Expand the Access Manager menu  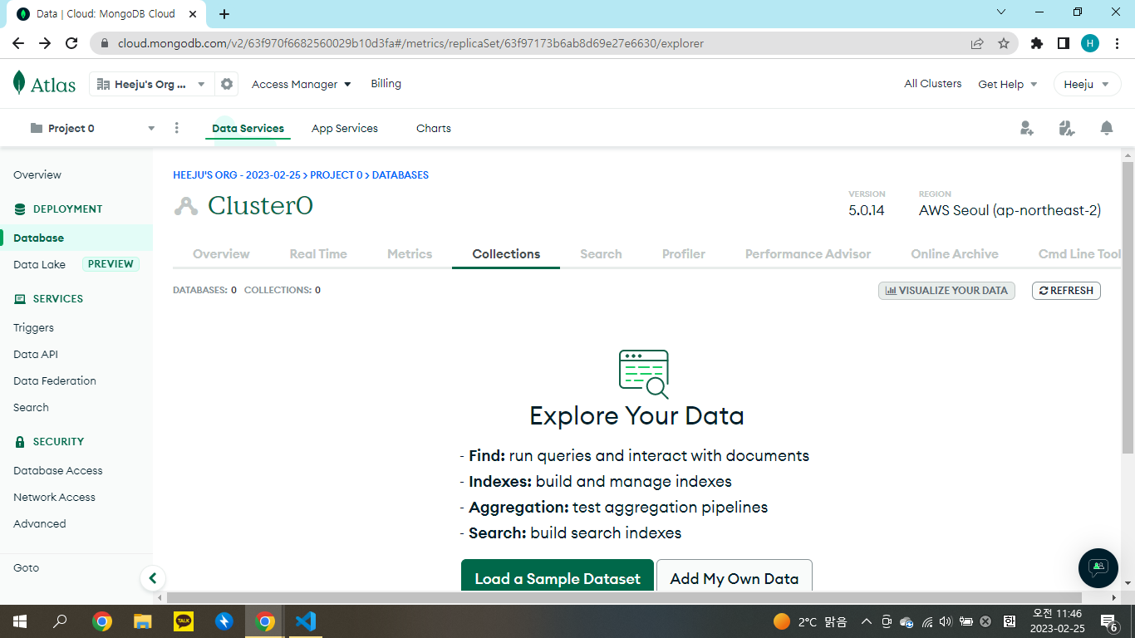302,84
